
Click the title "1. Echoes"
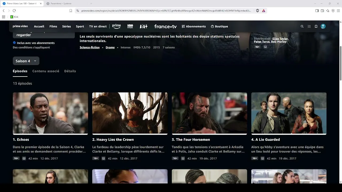click(21, 139)
